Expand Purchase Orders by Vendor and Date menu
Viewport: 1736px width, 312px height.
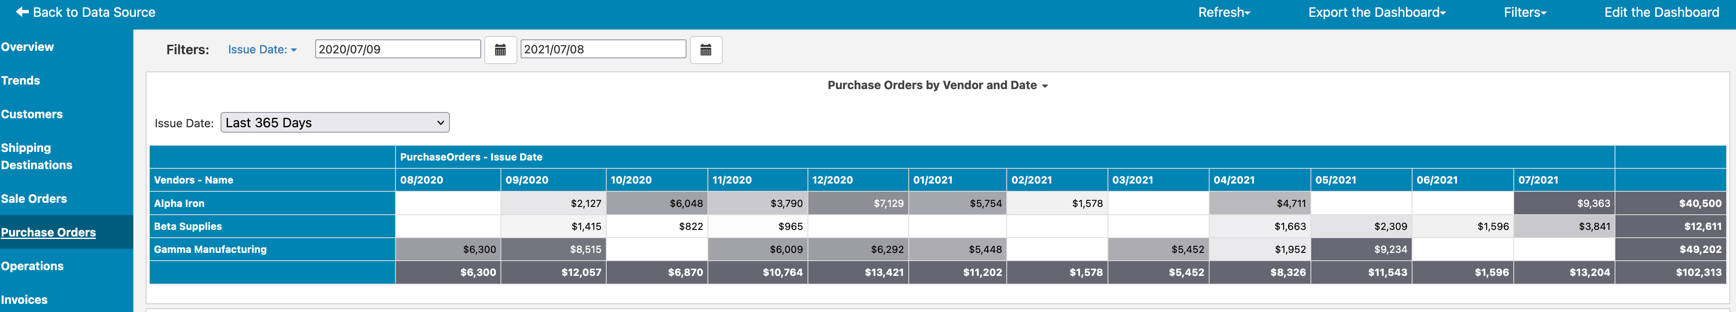tap(938, 85)
